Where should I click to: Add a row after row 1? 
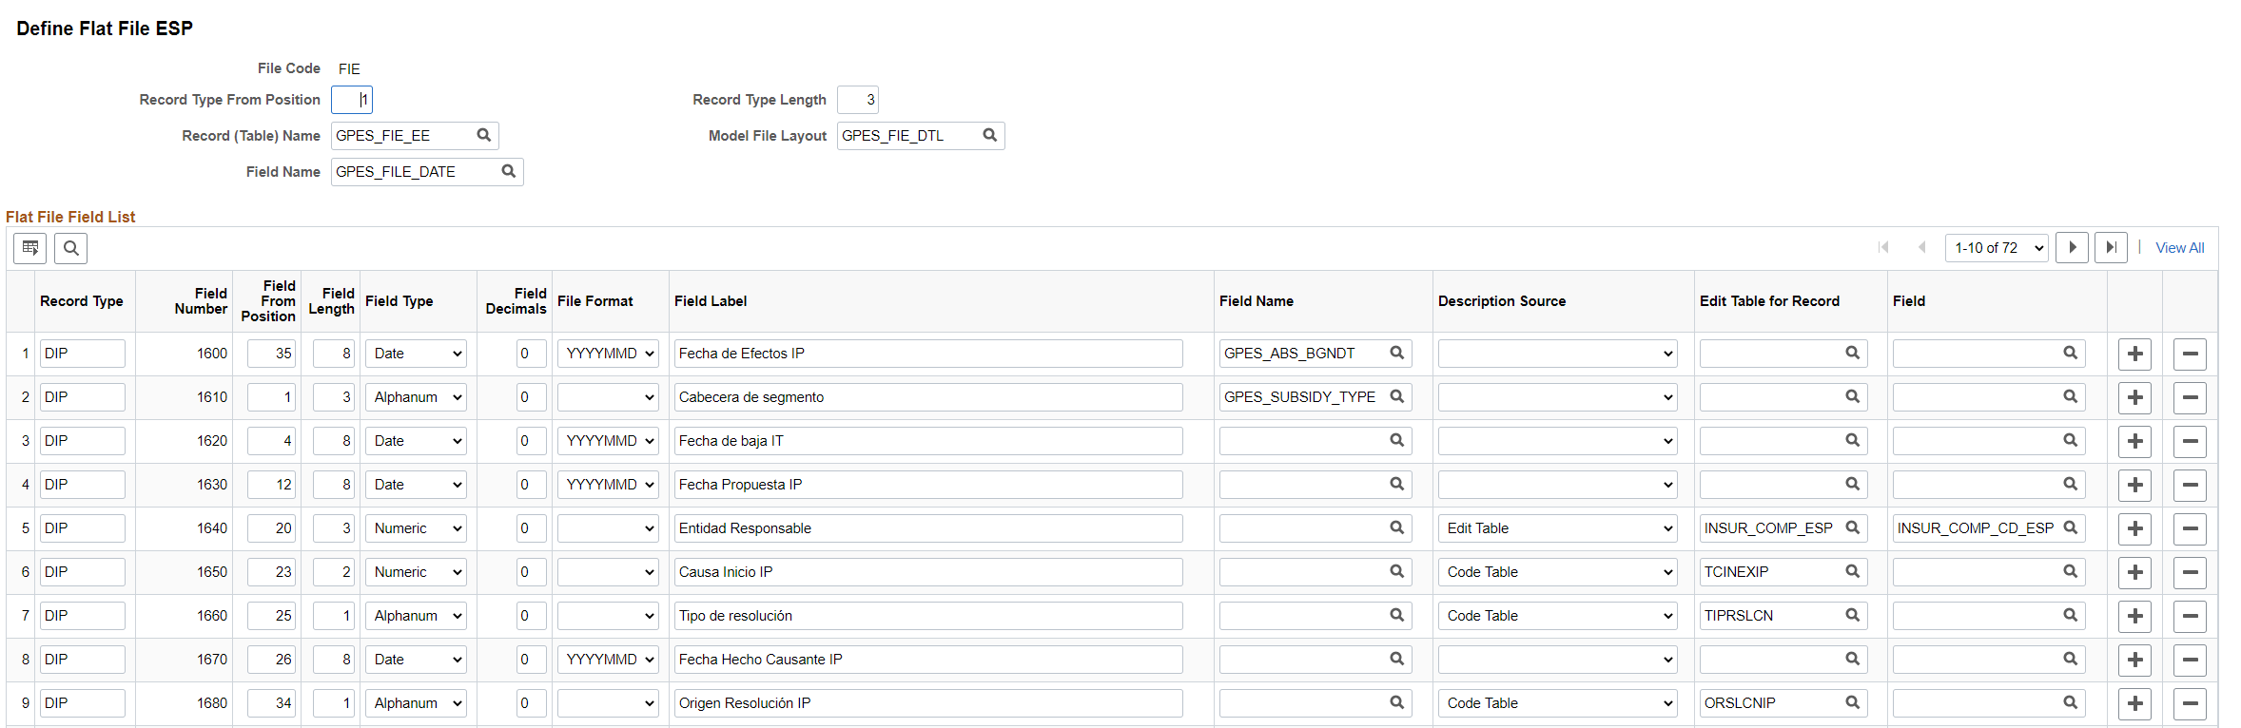click(2134, 354)
